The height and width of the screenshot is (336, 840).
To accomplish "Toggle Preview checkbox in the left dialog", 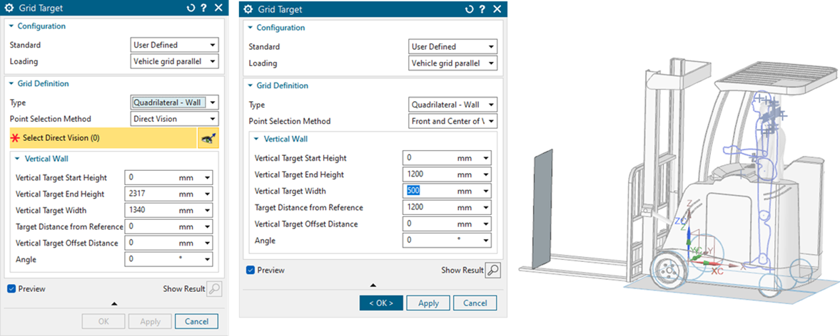I will (x=12, y=288).
